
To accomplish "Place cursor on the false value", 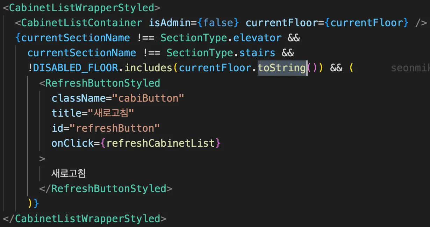I will click(x=218, y=23).
